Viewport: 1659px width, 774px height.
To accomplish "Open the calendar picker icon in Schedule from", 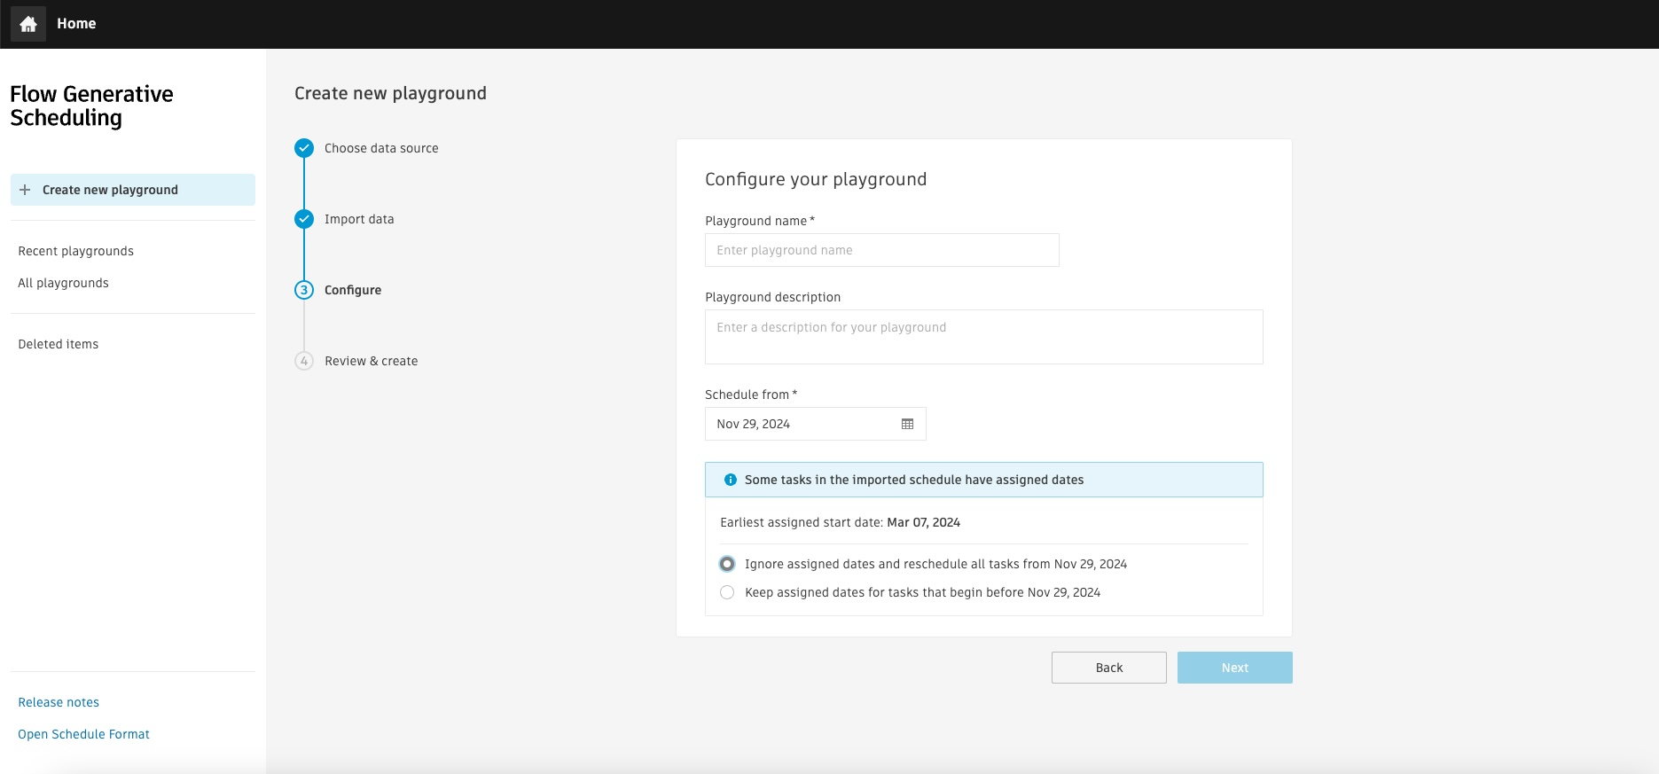I will [x=907, y=424].
